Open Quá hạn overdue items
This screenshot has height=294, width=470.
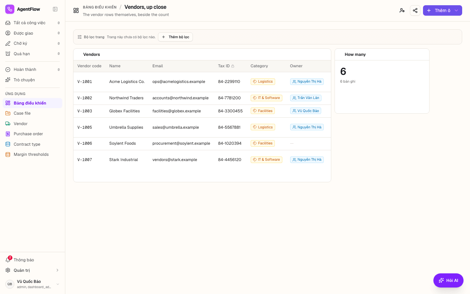tap(32, 54)
